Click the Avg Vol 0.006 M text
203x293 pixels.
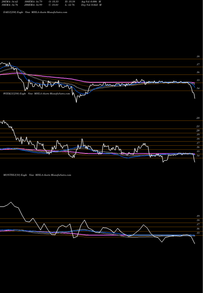[x=91, y=2]
